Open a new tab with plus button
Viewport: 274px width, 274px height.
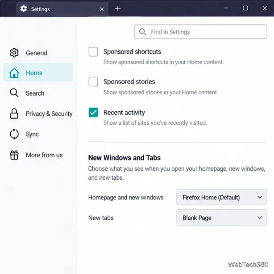tap(118, 8)
